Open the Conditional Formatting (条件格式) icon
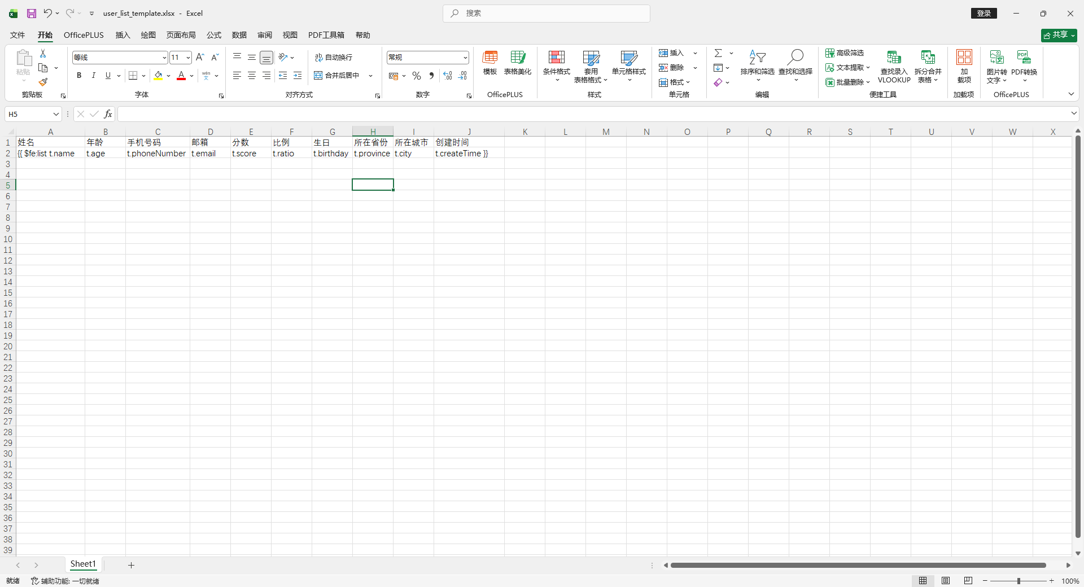 556,58
